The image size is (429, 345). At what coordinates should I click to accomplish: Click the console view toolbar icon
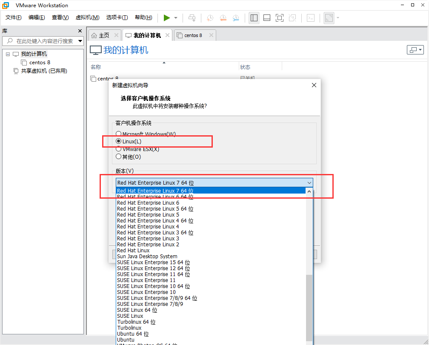(311, 18)
